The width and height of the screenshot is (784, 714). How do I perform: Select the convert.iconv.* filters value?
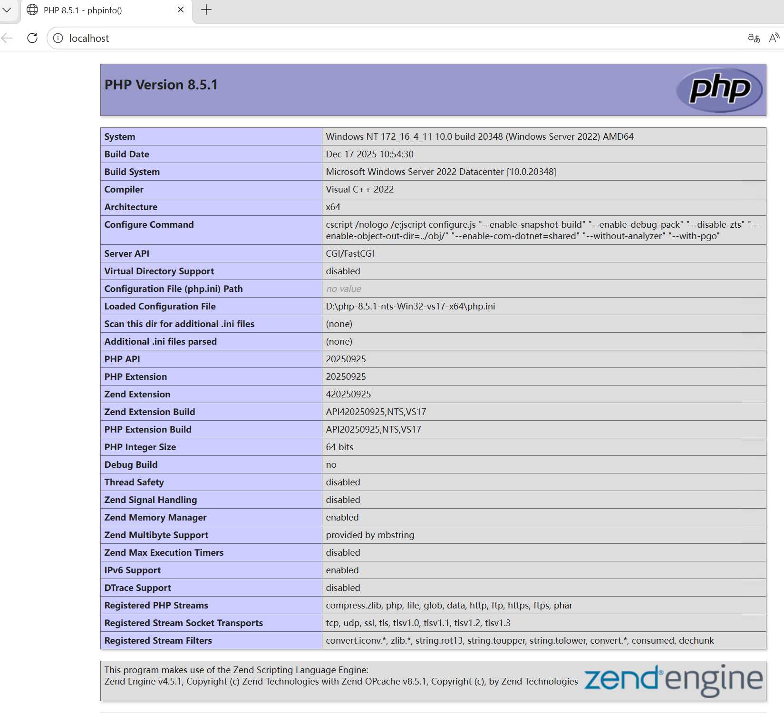(520, 641)
